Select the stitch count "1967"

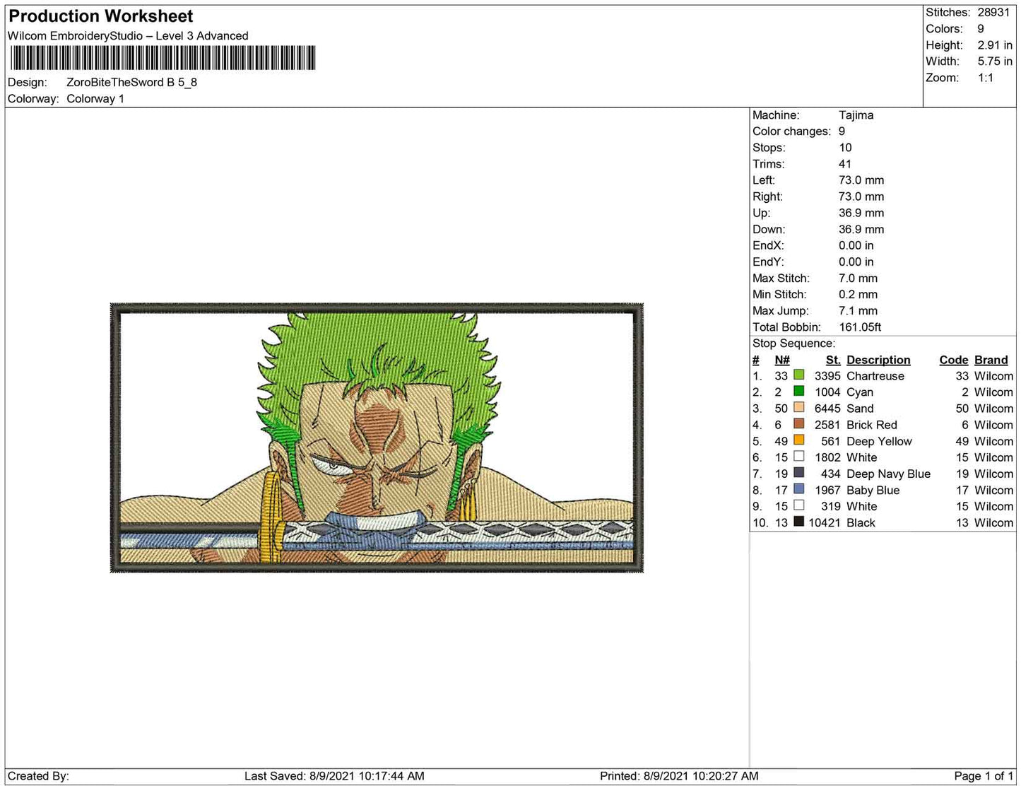827,490
